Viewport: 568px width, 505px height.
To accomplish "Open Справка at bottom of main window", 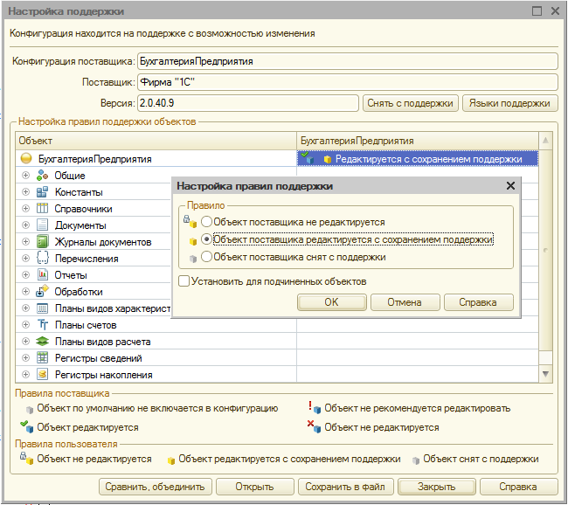I will point(518,487).
